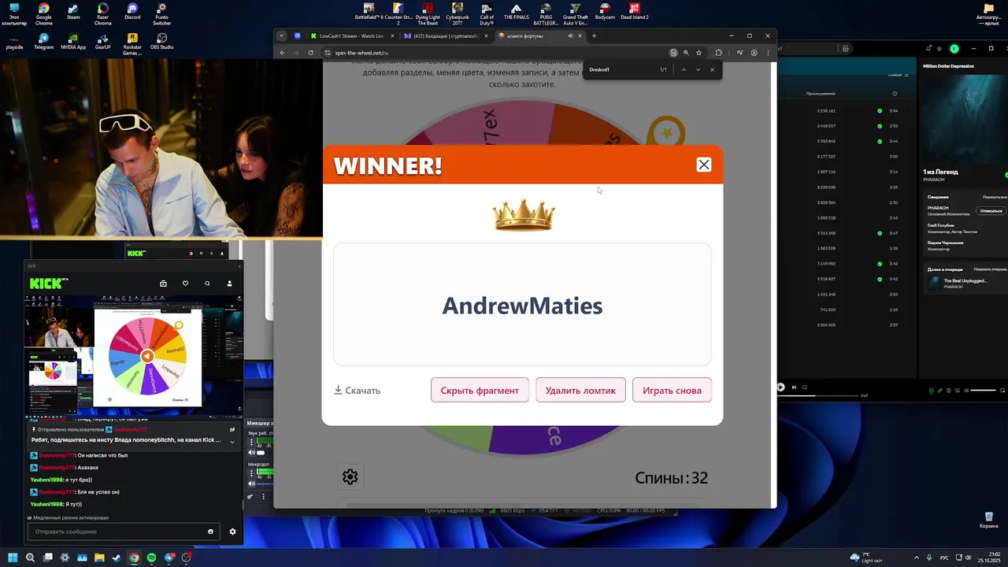Play the track in Spotify
The image size is (1008, 567).
coord(781,387)
